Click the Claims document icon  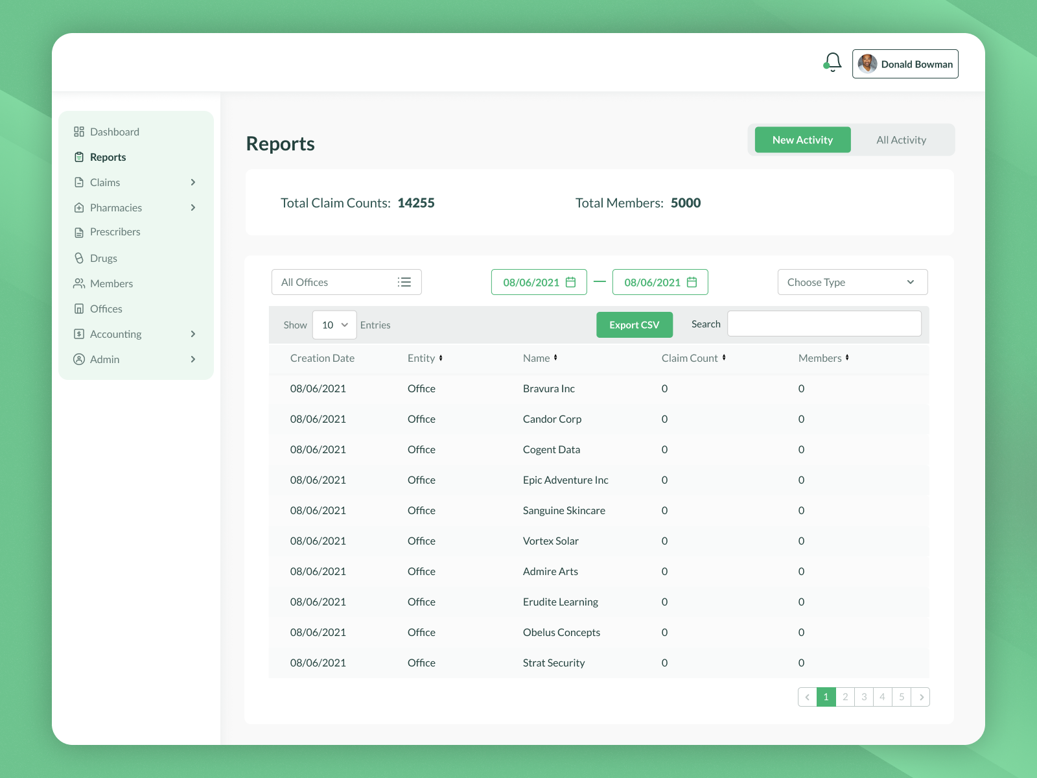(x=79, y=182)
